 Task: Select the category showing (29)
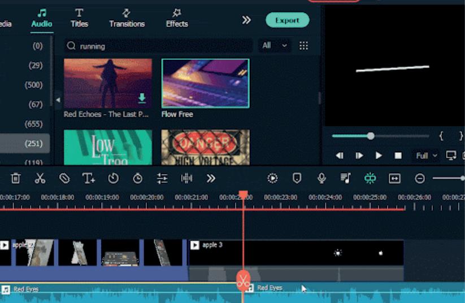pyautogui.click(x=35, y=65)
